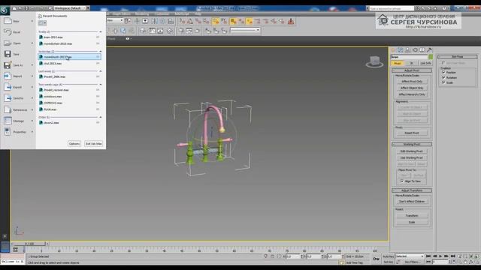Click the Exit 3ds Max button
Screen dimensions: 481x270
point(93,143)
